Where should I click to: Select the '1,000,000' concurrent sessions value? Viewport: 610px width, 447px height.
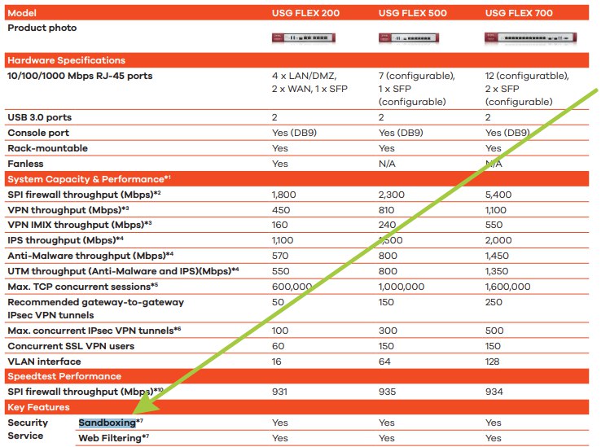[402, 287]
